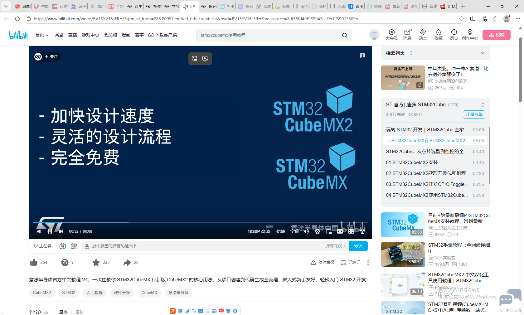Screen dimensions: 524x315
Task: Click 下载客户端 download client
Action: [x=163, y=35]
